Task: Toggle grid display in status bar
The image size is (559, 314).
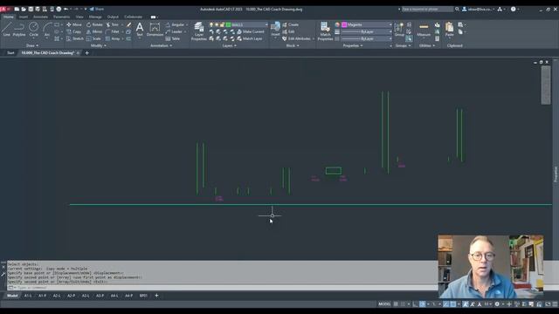Action: [x=396, y=304]
